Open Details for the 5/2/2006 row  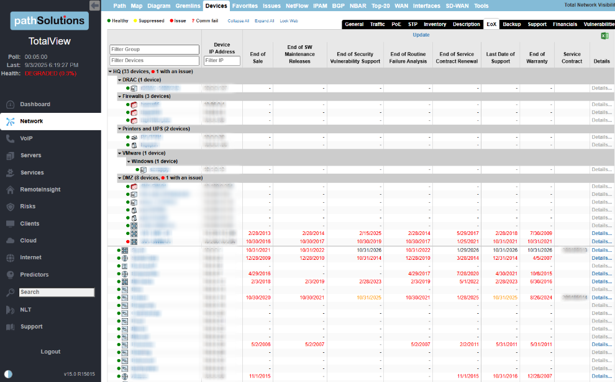(602, 345)
